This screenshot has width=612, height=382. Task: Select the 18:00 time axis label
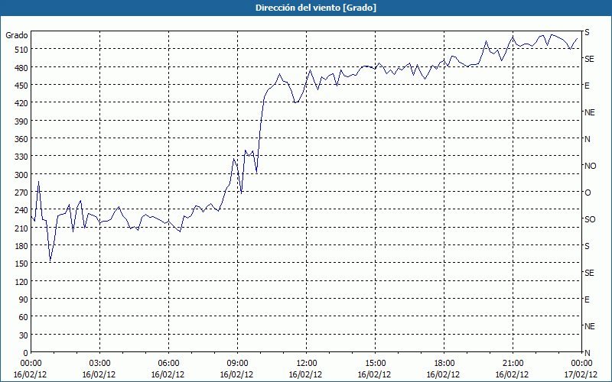444,364
